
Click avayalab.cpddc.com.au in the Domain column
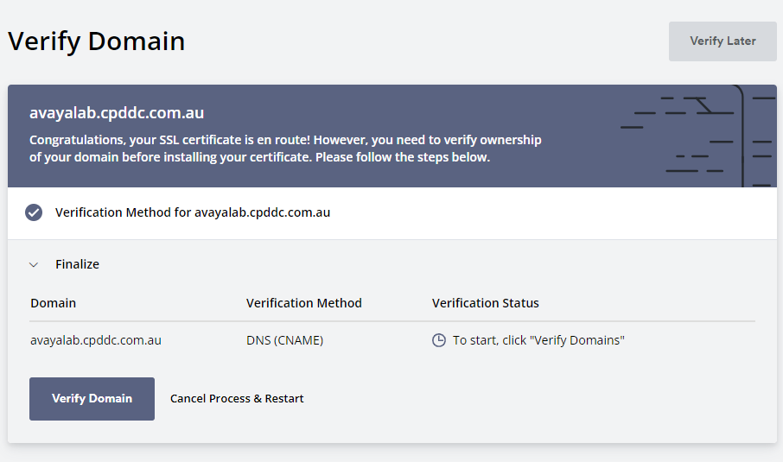click(95, 340)
